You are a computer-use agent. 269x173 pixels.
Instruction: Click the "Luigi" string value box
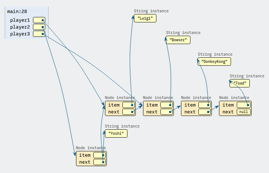point(145,18)
